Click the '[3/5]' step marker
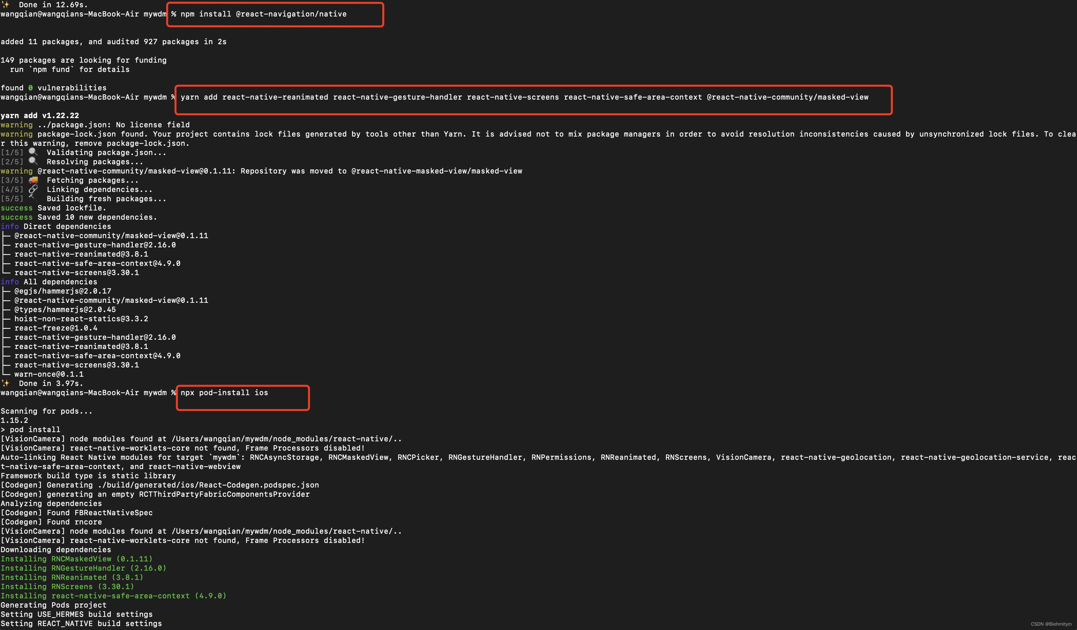The height and width of the screenshot is (630, 1077). pyautogui.click(x=12, y=180)
